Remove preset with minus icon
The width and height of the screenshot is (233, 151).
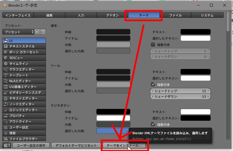click(43, 32)
